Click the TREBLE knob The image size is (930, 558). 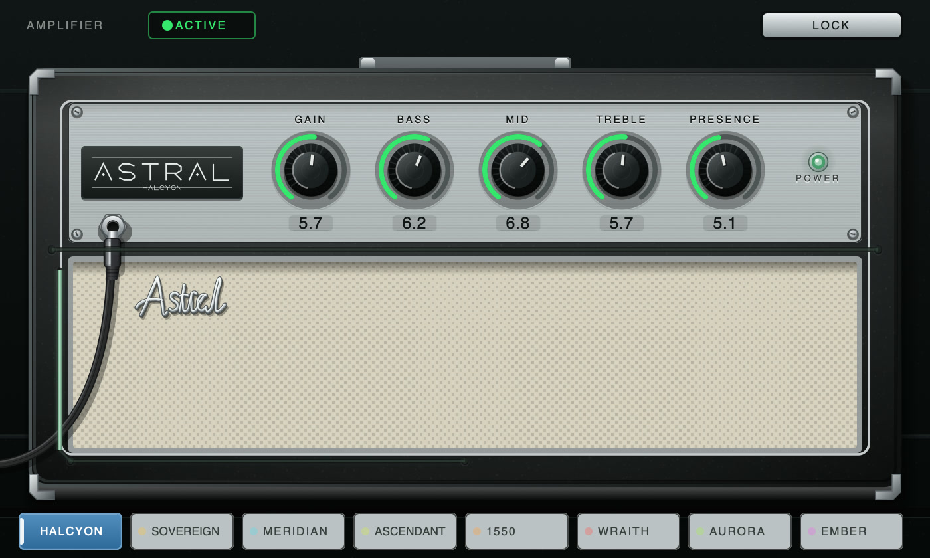[622, 171]
